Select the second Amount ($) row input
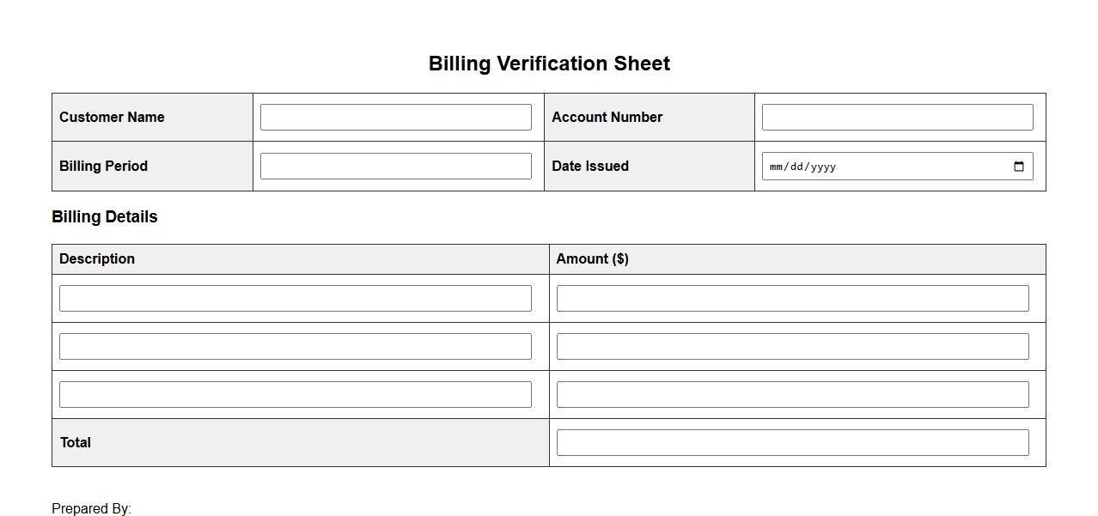Viewport: 1098px width, 516px height. 792,347
